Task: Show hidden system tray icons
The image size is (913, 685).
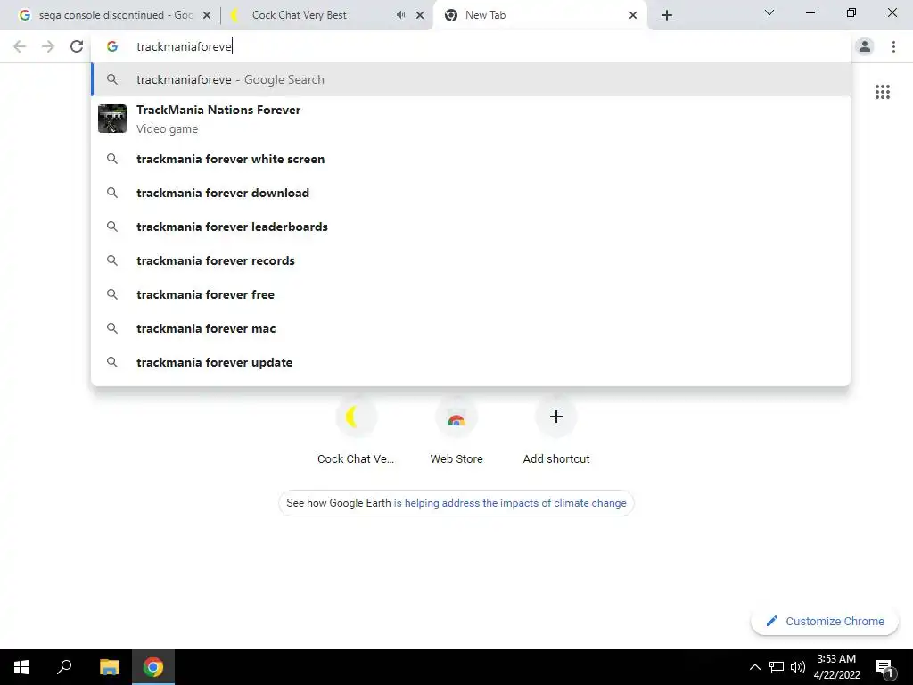Action: point(754,667)
